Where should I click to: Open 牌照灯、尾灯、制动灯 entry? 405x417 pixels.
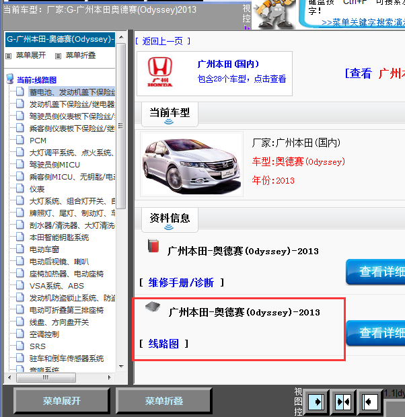[72, 213]
